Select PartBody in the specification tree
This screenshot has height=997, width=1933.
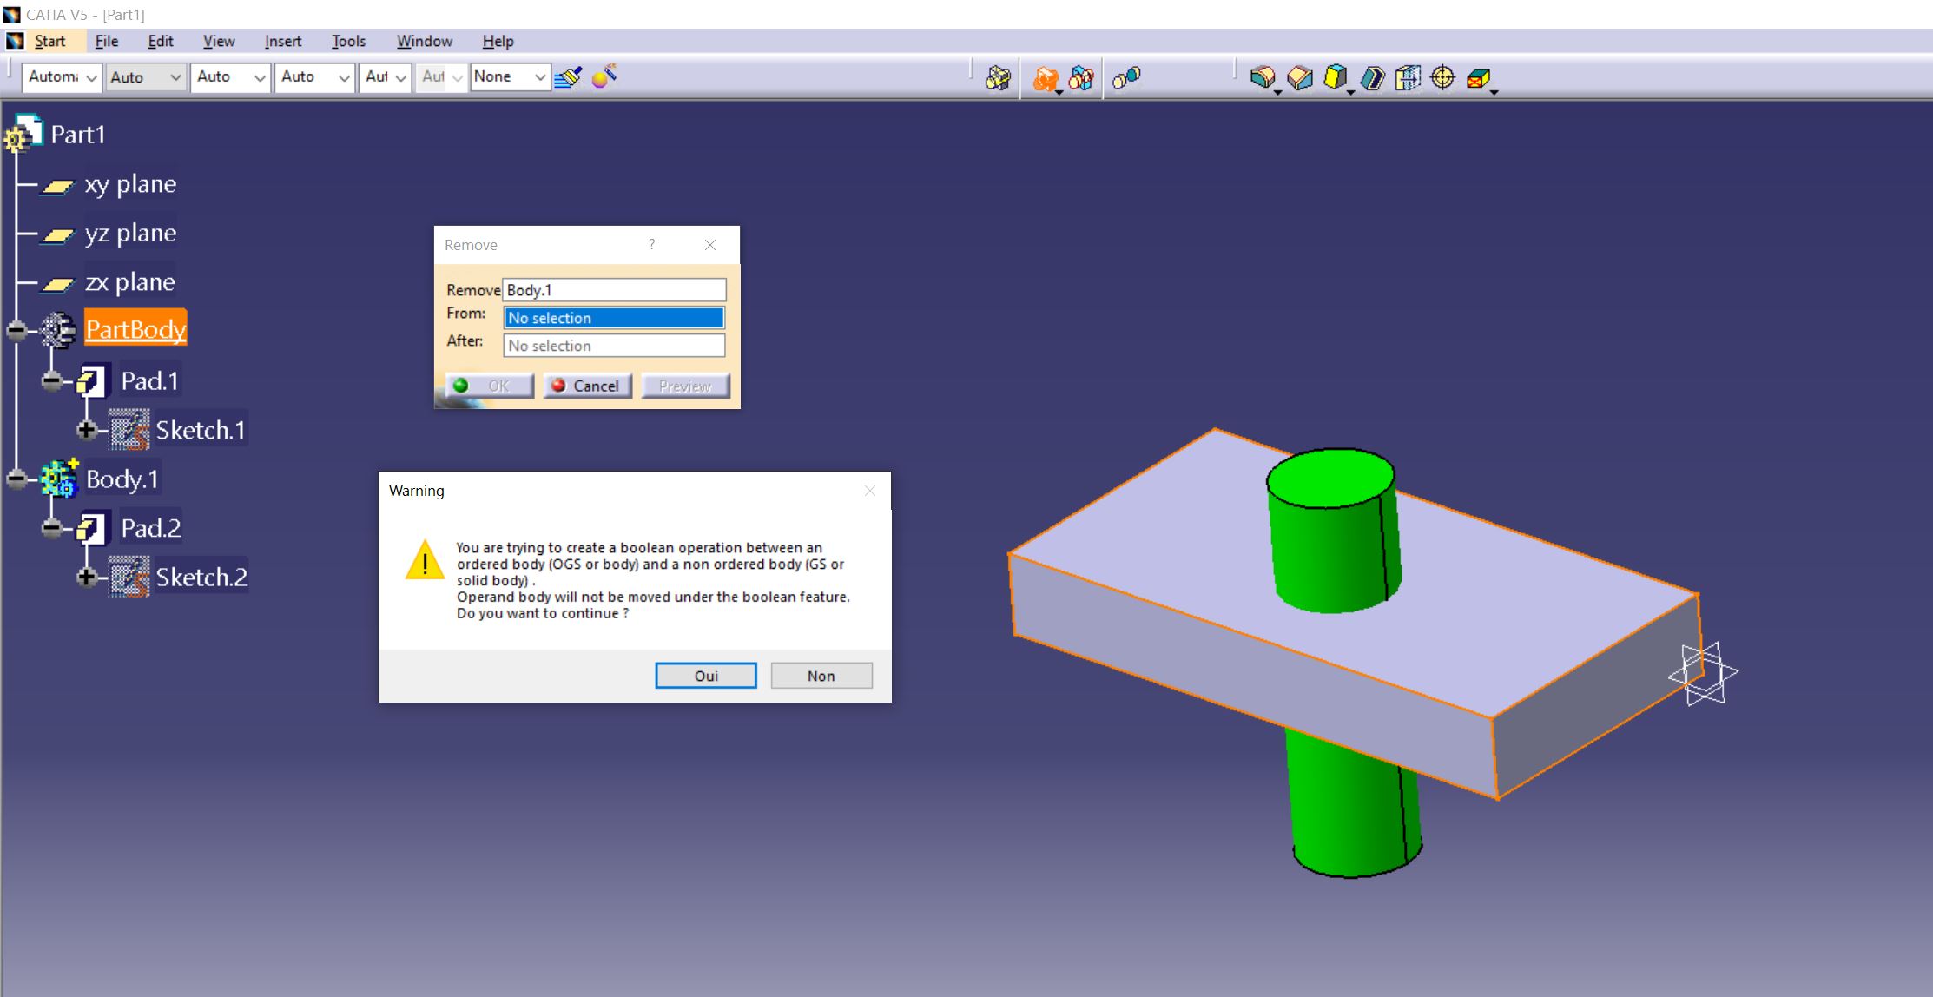[x=135, y=330]
